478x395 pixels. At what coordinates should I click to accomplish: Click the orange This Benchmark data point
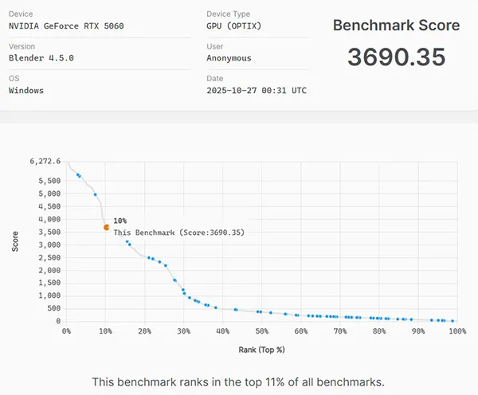(106, 227)
